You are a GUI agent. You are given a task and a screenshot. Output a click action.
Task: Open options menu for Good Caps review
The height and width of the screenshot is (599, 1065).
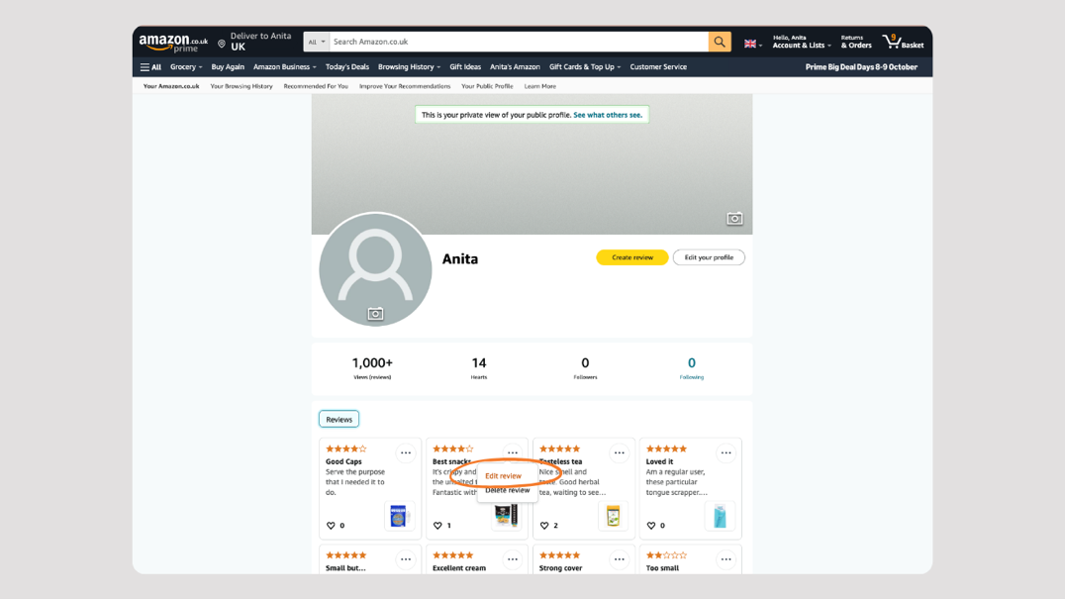(x=406, y=453)
